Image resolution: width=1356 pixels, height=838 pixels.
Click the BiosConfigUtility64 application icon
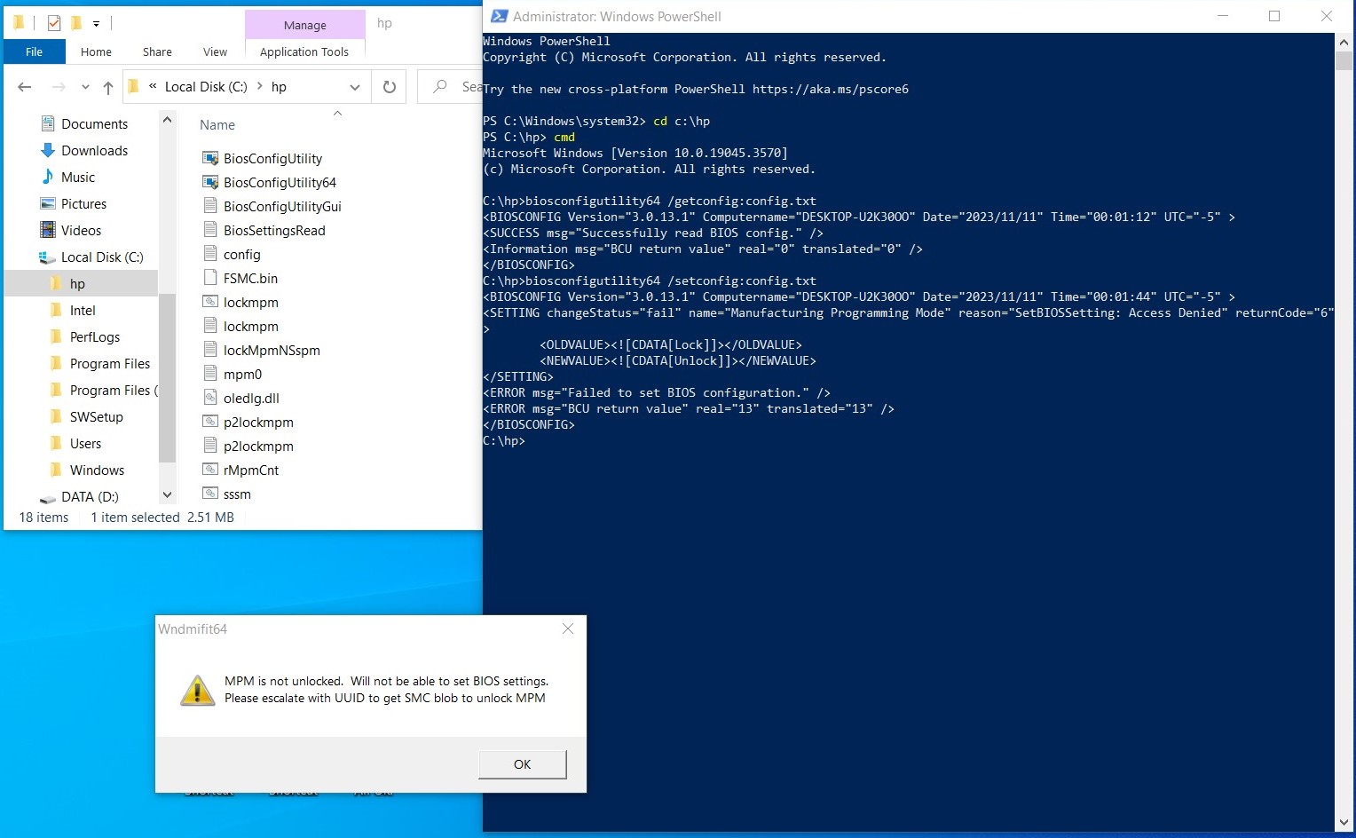[x=210, y=182]
